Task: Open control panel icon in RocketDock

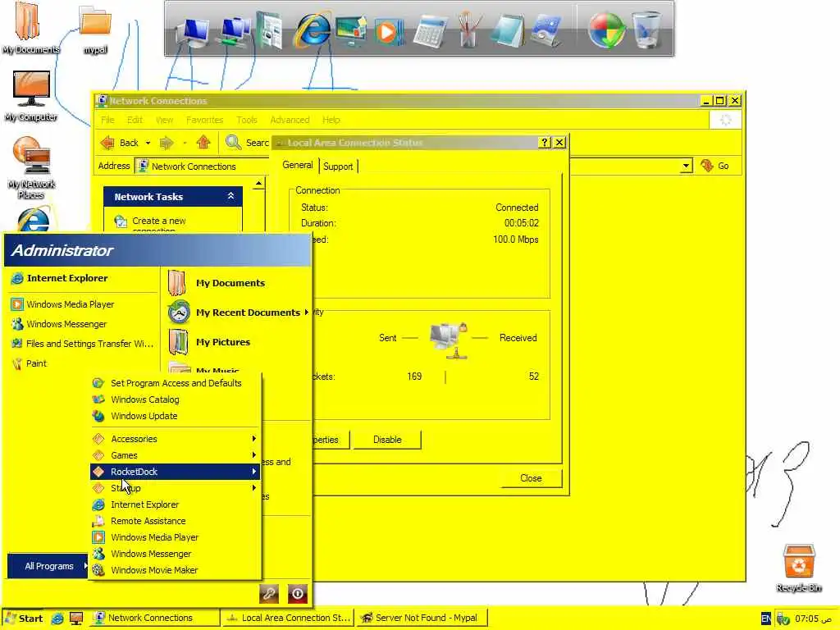Action: (546, 31)
